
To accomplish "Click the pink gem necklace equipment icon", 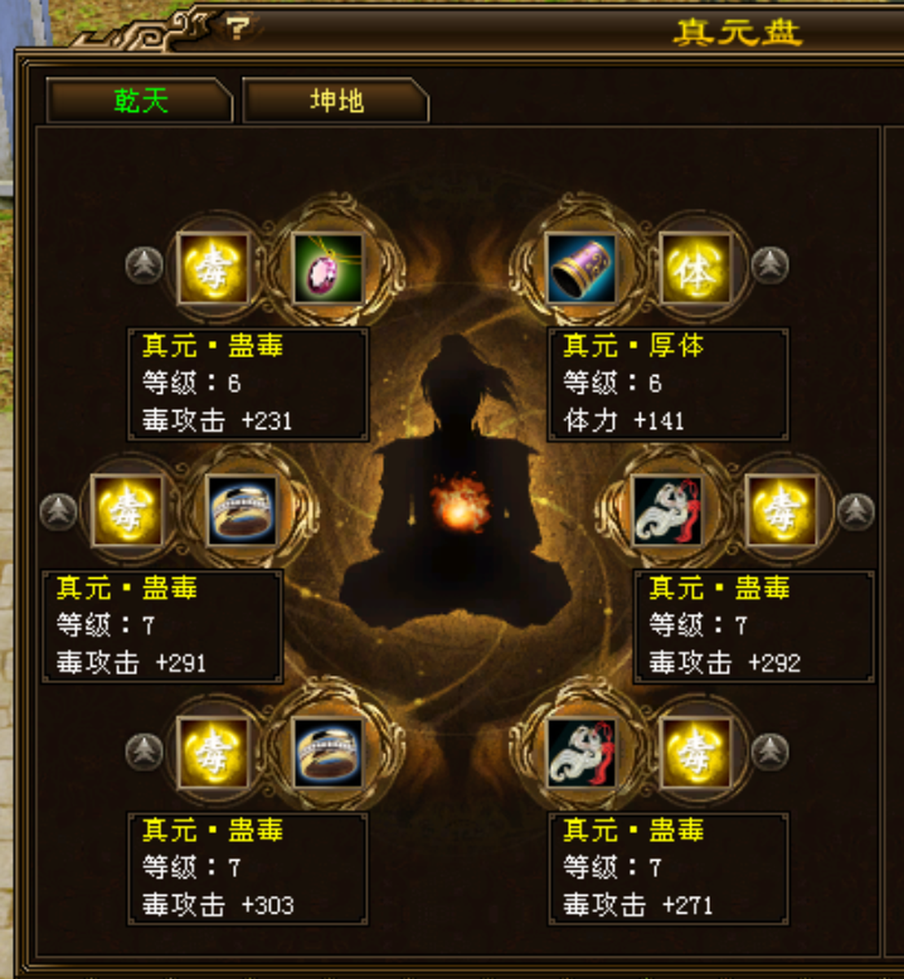I will pos(327,268).
